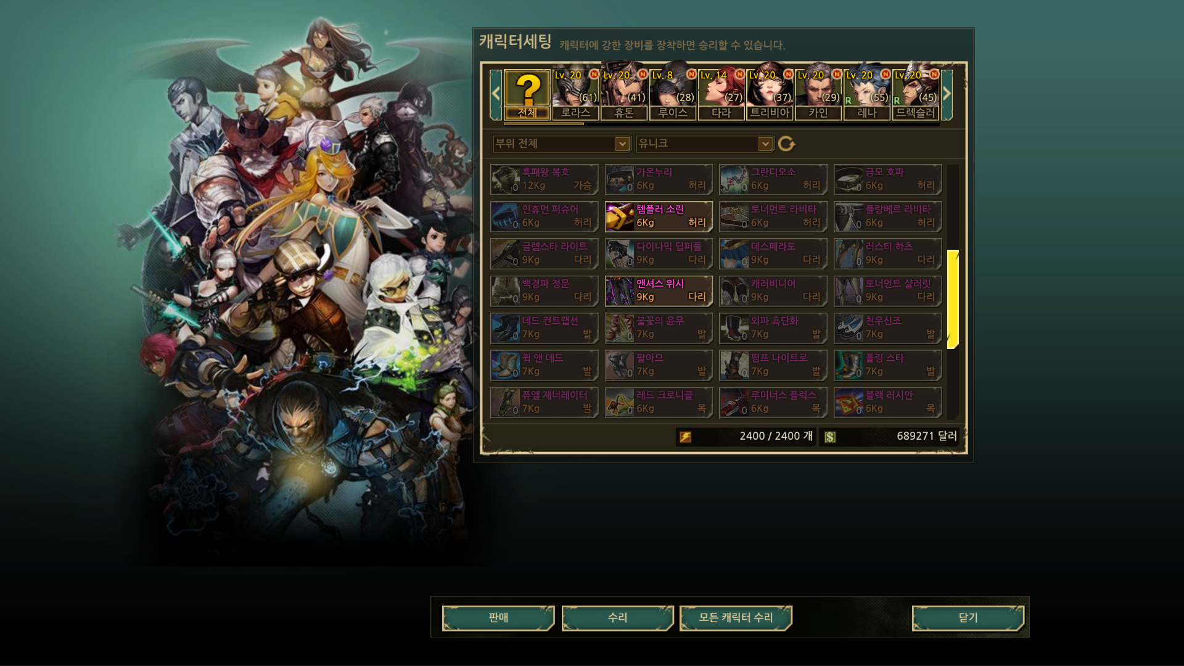Pick the 블랙 러시안 neck item
Image resolution: width=1184 pixels, height=666 pixels.
[887, 402]
